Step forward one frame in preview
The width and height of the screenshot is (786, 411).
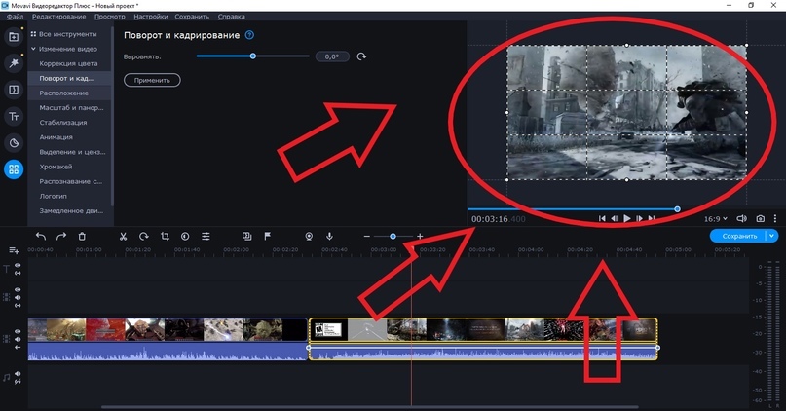[639, 218]
